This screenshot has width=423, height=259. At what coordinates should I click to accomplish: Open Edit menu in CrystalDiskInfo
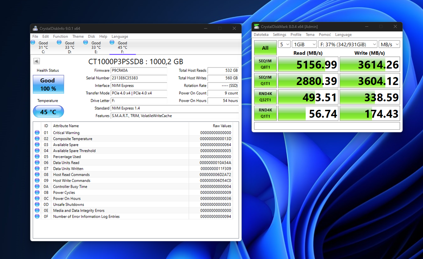coord(46,36)
